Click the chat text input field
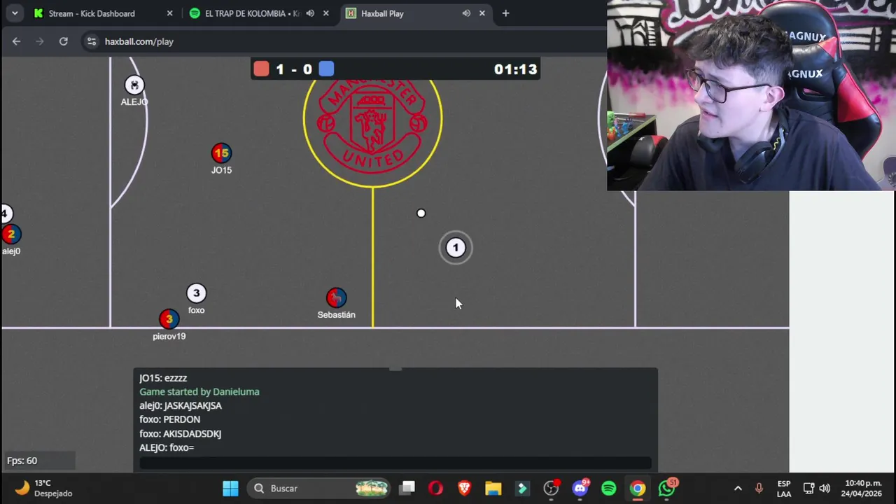The width and height of the screenshot is (896, 504). [x=395, y=463]
